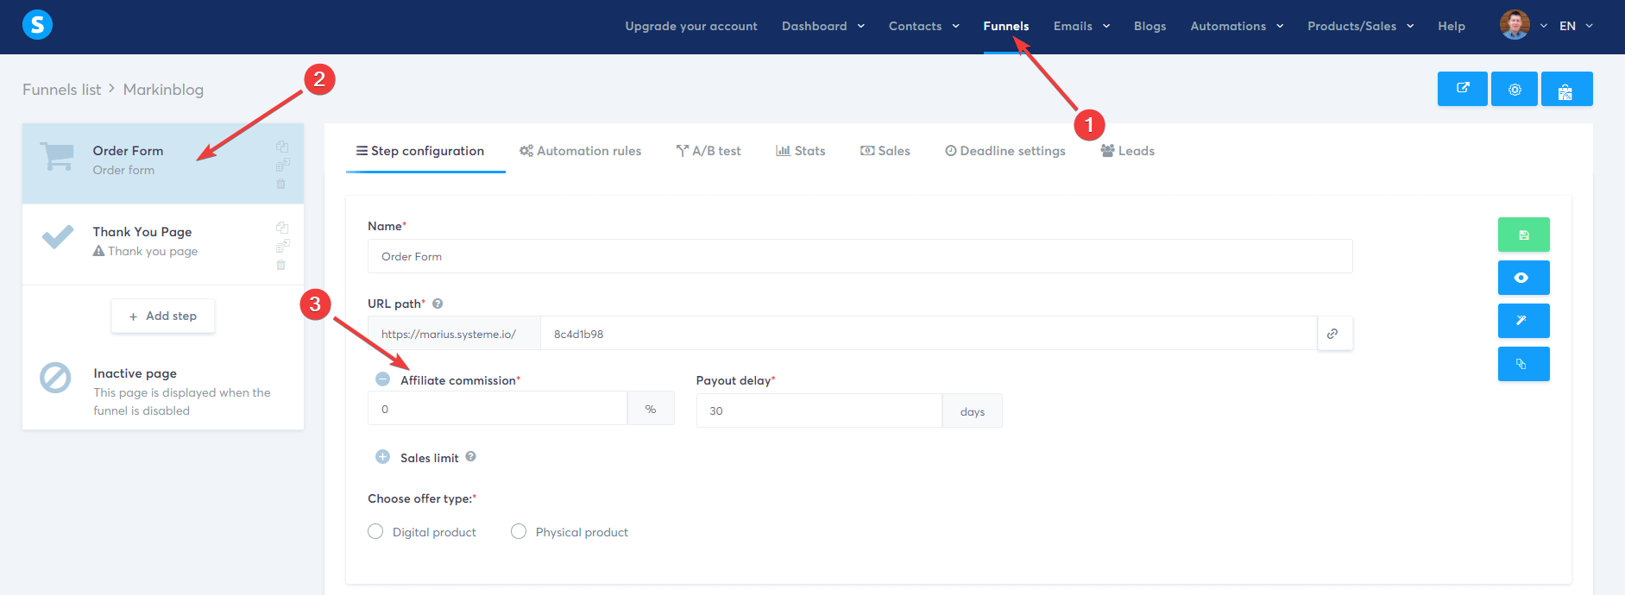Open the user profile avatar
This screenshot has height=595, width=1625.
[x=1515, y=25]
